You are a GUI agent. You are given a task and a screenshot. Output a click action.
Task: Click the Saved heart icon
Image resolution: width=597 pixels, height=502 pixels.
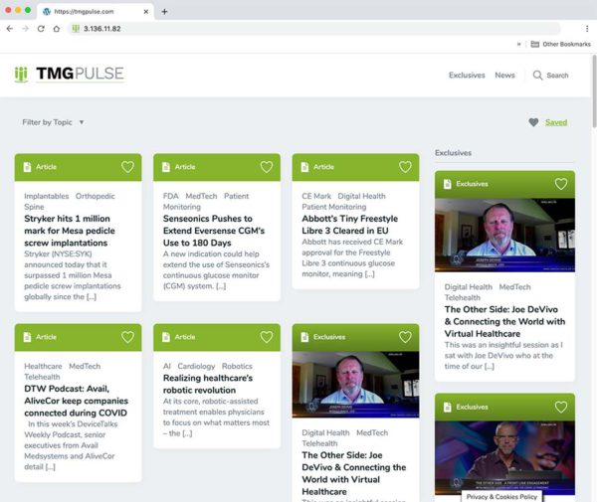(533, 122)
